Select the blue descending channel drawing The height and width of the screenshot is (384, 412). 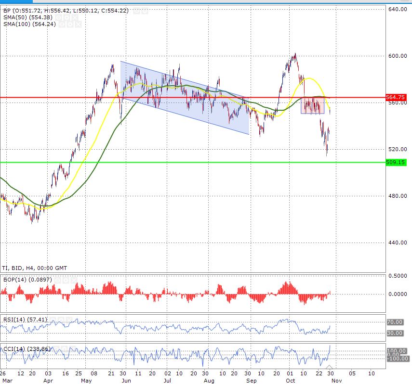[185, 98]
